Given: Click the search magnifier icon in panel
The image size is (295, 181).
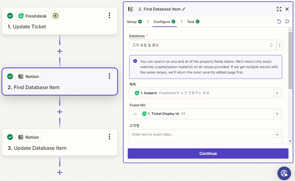Looking at the screenshot, I should tap(287, 22).
